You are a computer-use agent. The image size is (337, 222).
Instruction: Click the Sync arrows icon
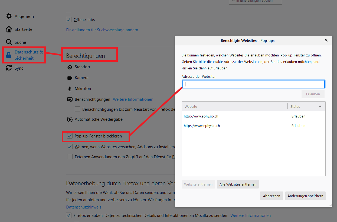click(x=9, y=68)
